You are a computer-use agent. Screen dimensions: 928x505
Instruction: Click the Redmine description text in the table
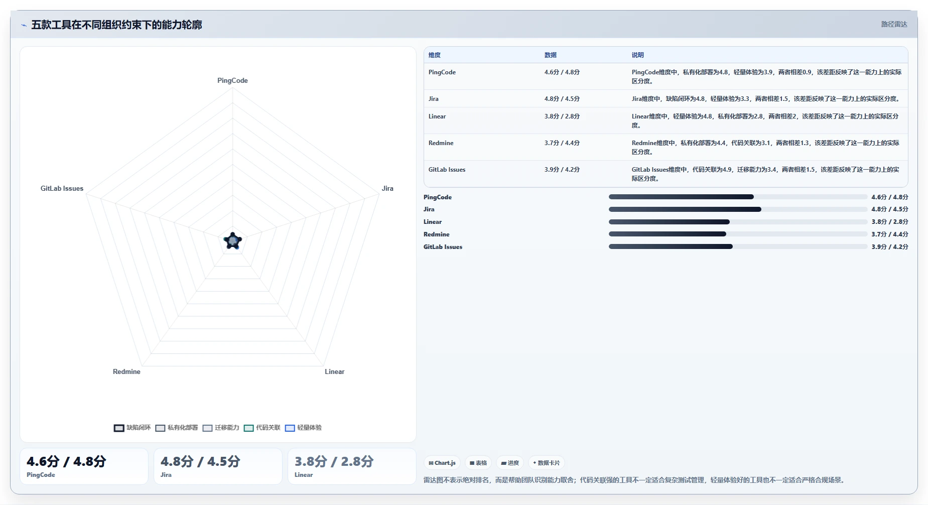click(765, 148)
